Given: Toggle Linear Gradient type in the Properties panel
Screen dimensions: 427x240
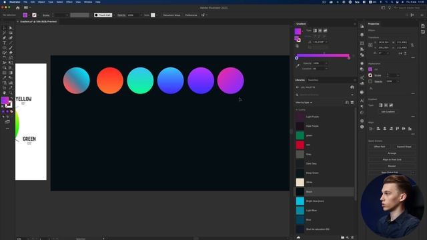Looking at the screenshot, I should pyautogui.click(x=380, y=105).
